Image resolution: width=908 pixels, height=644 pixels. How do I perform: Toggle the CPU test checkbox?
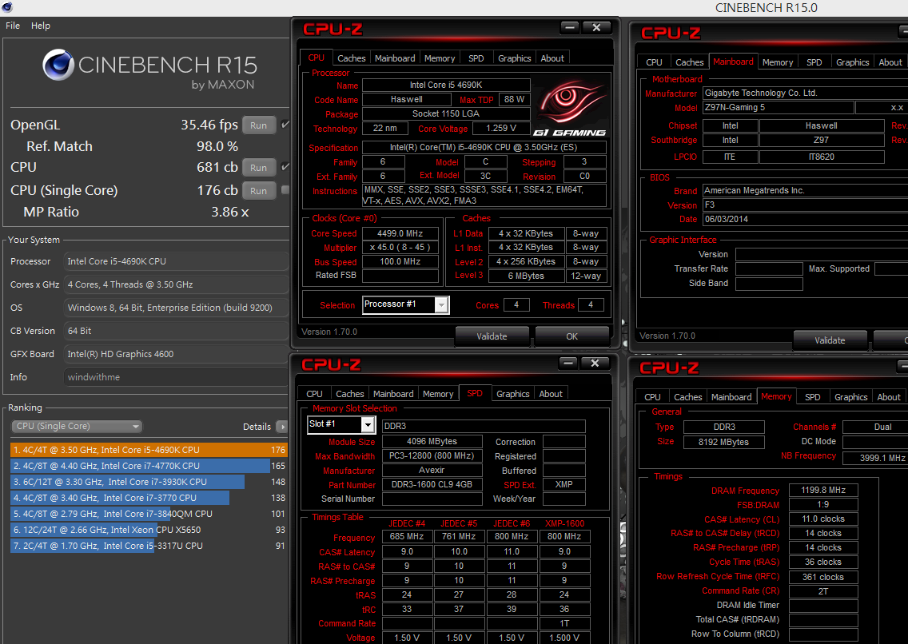coord(285,167)
